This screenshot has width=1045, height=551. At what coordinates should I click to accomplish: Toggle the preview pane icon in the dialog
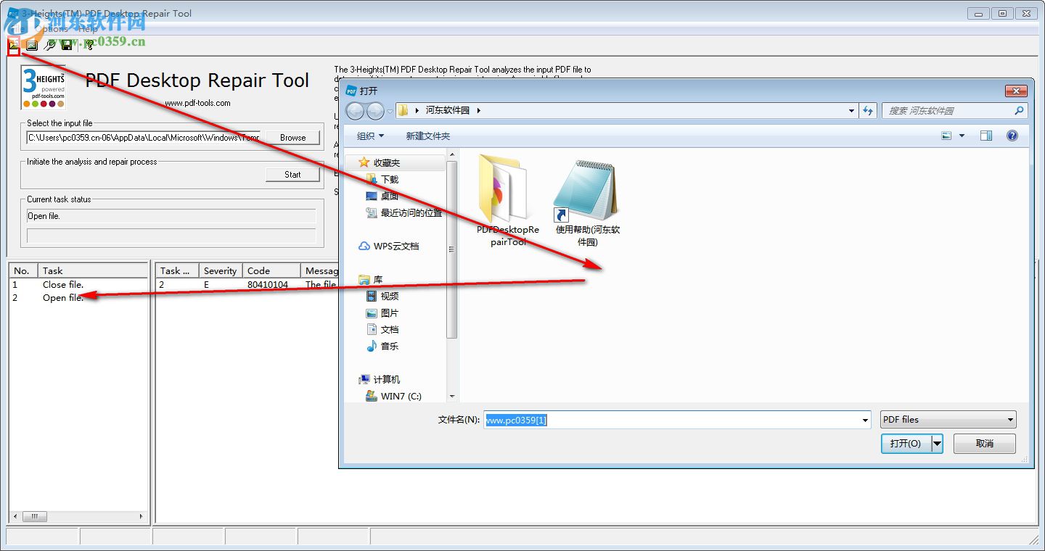pos(985,136)
